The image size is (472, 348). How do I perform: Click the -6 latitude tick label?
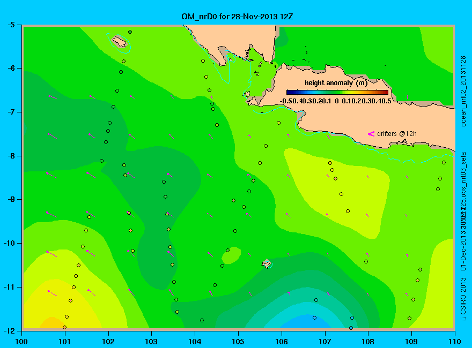10,68
